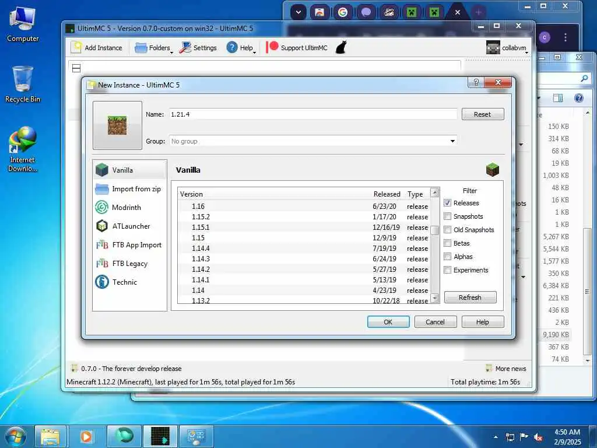Open Windows Explorer from taskbar
The image size is (597, 448).
(50, 436)
